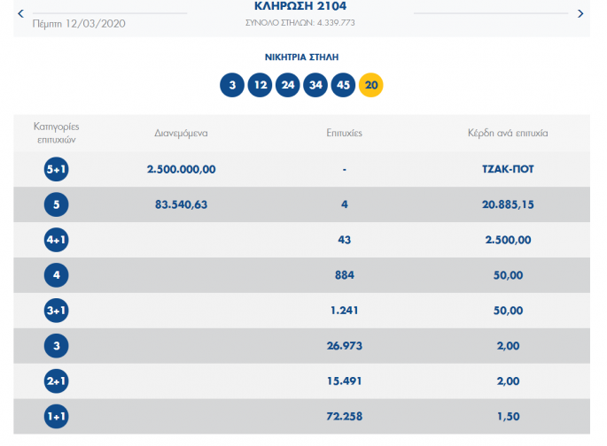
Task: Click the 5+1 category badge
Action: click(x=58, y=169)
